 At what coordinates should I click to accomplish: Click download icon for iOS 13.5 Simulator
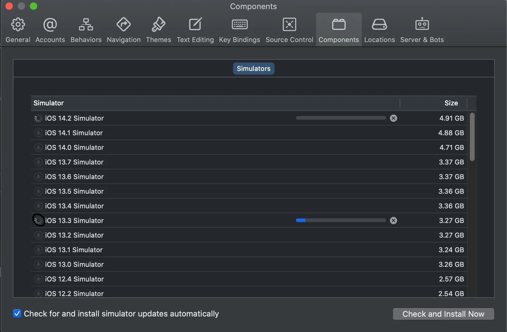(x=38, y=191)
